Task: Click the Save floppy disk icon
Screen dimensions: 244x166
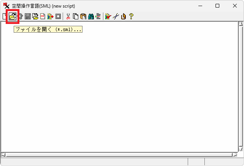Action: (x=28, y=16)
